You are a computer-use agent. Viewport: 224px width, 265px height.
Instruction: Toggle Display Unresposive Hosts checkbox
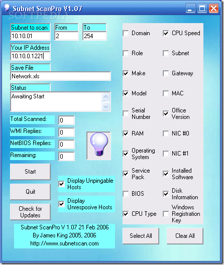(62, 204)
